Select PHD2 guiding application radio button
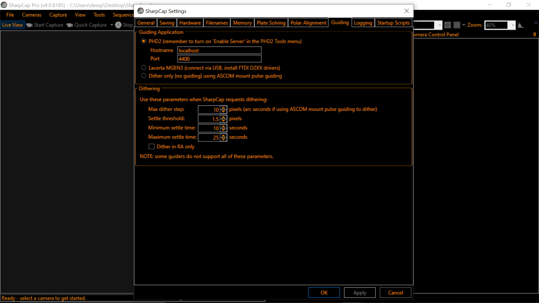Viewport: 539px width, 303px height. pyautogui.click(x=143, y=41)
